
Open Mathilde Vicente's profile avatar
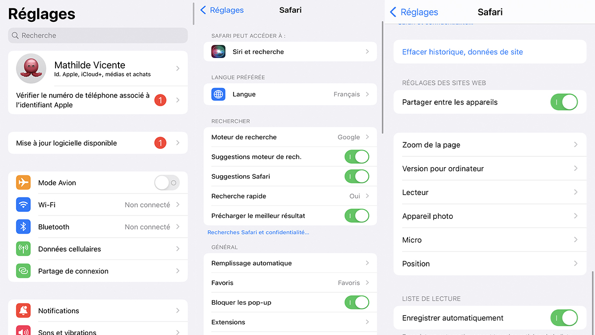(31, 68)
